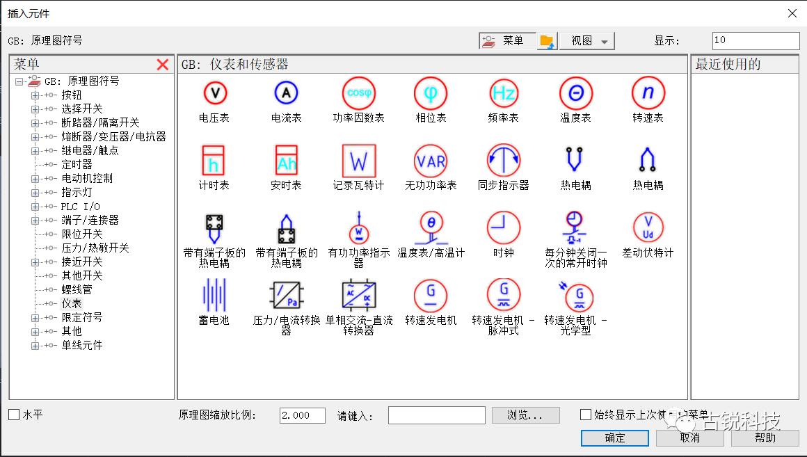Select the 时钟 clock symbol

click(x=504, y=227)
